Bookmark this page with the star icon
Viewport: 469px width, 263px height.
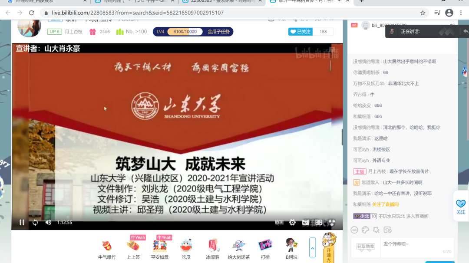pos(423,13)
